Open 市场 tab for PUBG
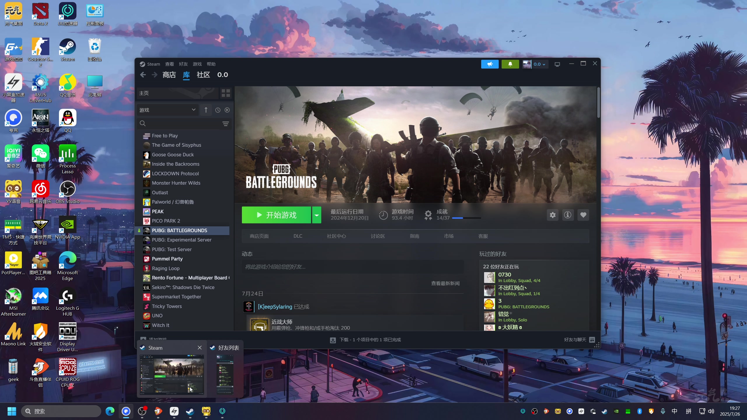The height and width of the screenshot is (420, 747). [449, 236]
